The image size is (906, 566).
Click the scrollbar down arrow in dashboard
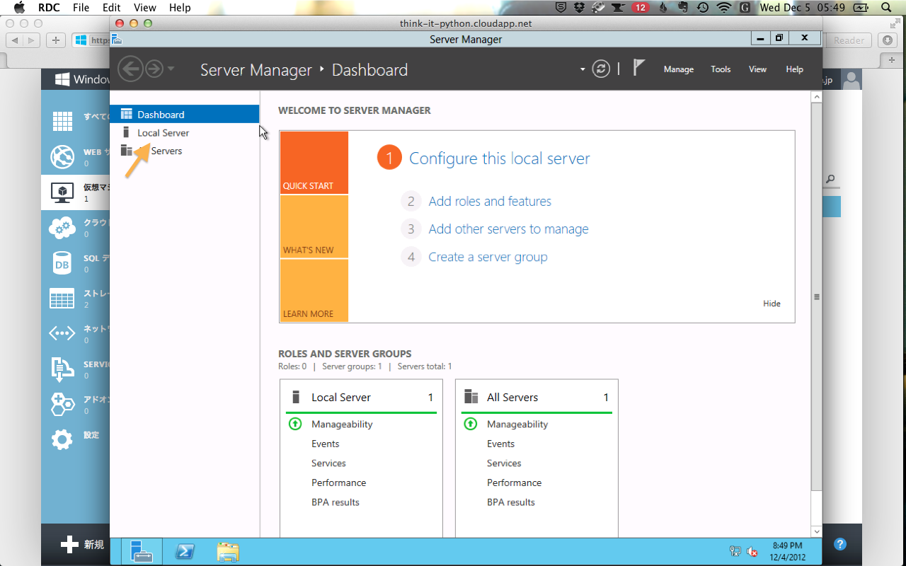pos(816,531)
